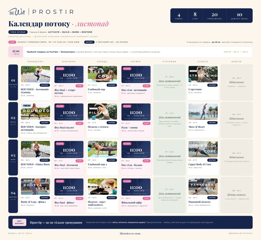Open the 11:00 live tile for 'Низ тіла · активація'
The width and height of the screenshot is (261, 240).
[x=136, y=74]
